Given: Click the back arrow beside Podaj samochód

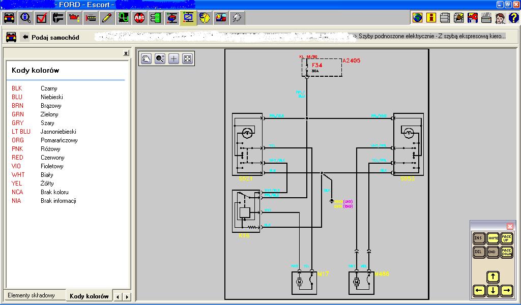Looking at the screenshot, I should (x=25, y=37).
